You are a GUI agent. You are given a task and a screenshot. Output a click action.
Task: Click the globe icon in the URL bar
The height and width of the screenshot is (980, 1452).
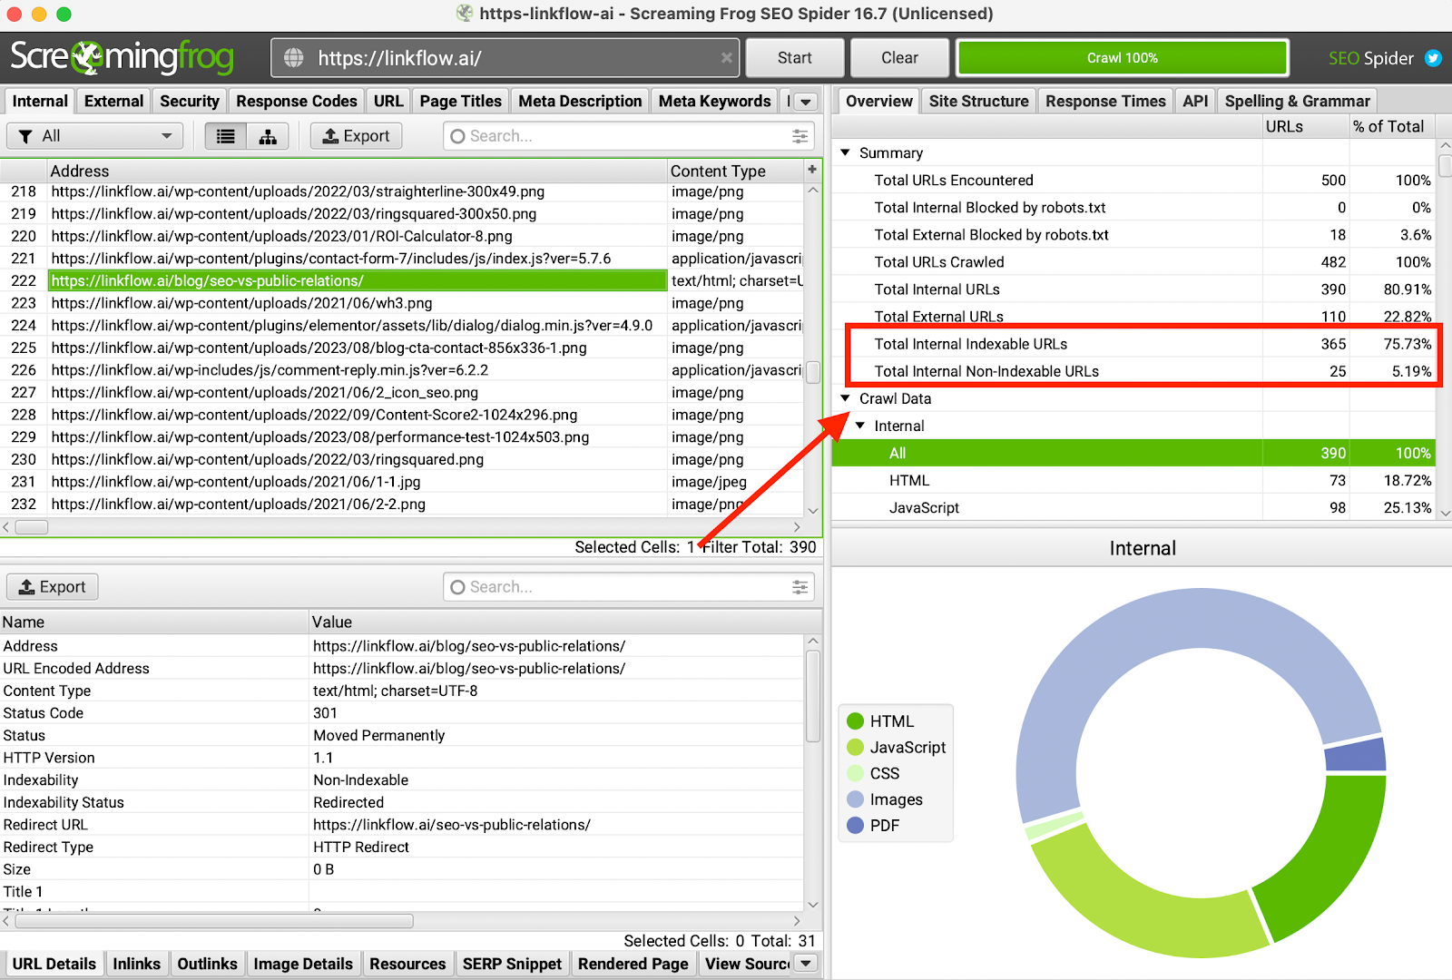pyautogui.click(x=294, y=58)
